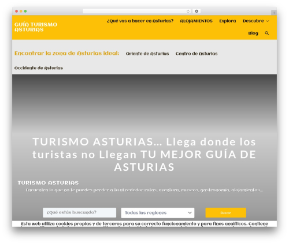Click the 'Encontrar la zona de Asturias ideal:' heading
This screenshot has width=289, height=244.
click(67, 53)
